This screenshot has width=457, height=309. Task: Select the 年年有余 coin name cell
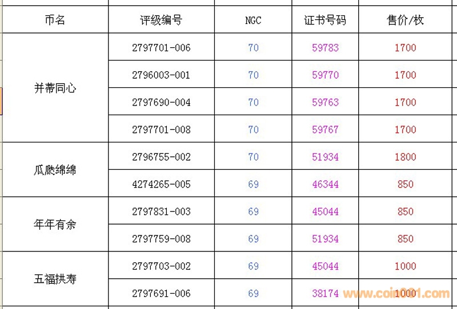point(55,225)
